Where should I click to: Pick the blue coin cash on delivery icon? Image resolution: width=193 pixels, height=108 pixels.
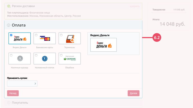point(45,59)
